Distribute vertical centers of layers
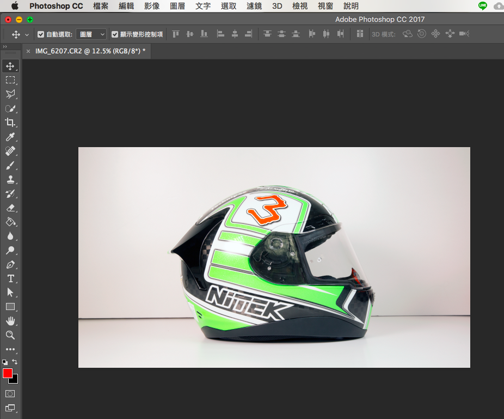This screenshot has height=419, width=504. pos(281,34)
